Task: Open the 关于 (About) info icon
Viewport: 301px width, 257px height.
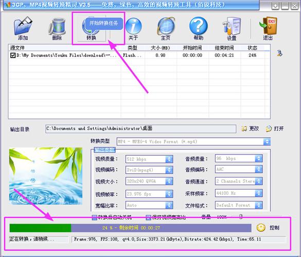Action: (133, 26)
